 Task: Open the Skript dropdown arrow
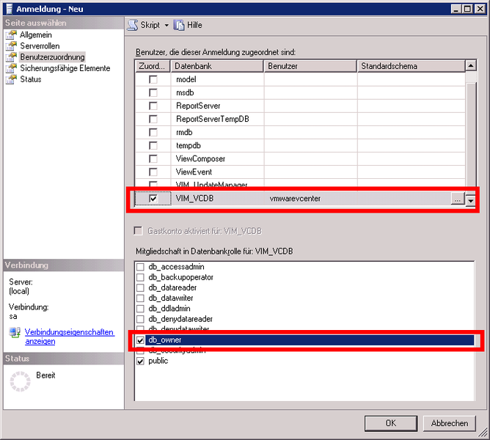166,25
